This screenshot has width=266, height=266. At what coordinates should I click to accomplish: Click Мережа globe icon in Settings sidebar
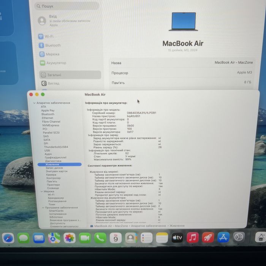[42, 54]
